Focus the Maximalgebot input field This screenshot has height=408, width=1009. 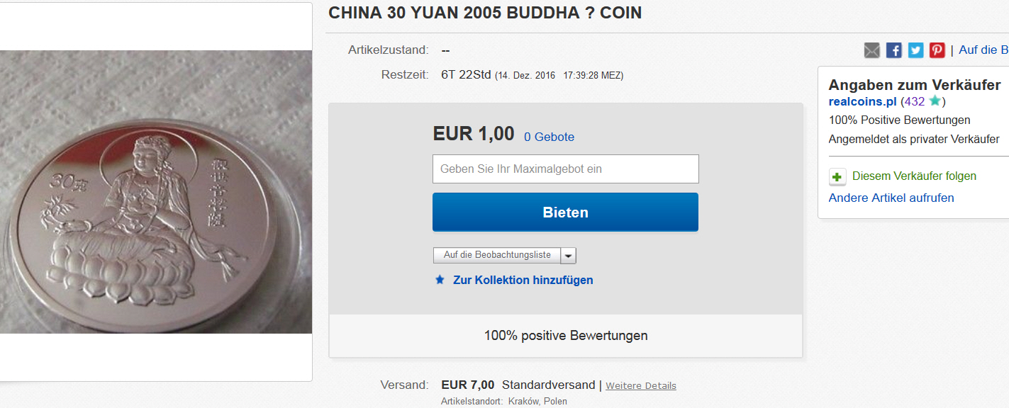[x=565, y=169]
